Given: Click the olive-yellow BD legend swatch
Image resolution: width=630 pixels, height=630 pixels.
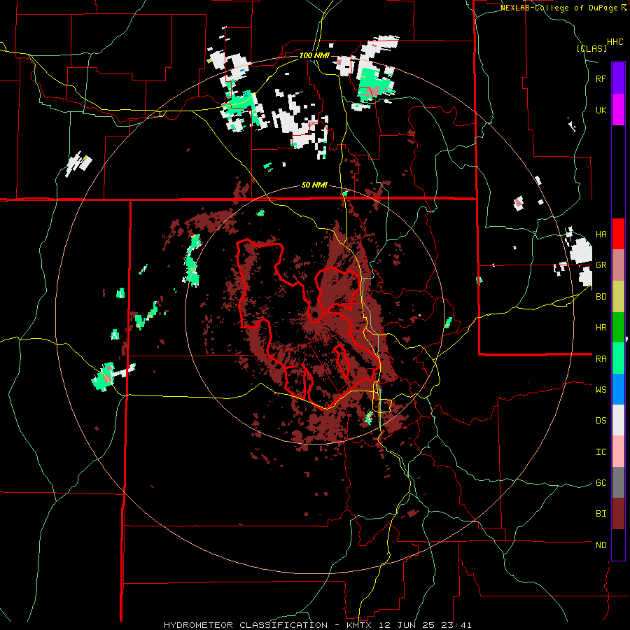Looking at the screenshot, I should 618,297.
